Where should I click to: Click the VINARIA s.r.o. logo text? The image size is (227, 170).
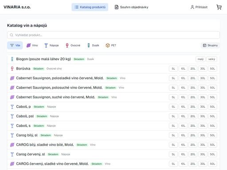(17, 7)
